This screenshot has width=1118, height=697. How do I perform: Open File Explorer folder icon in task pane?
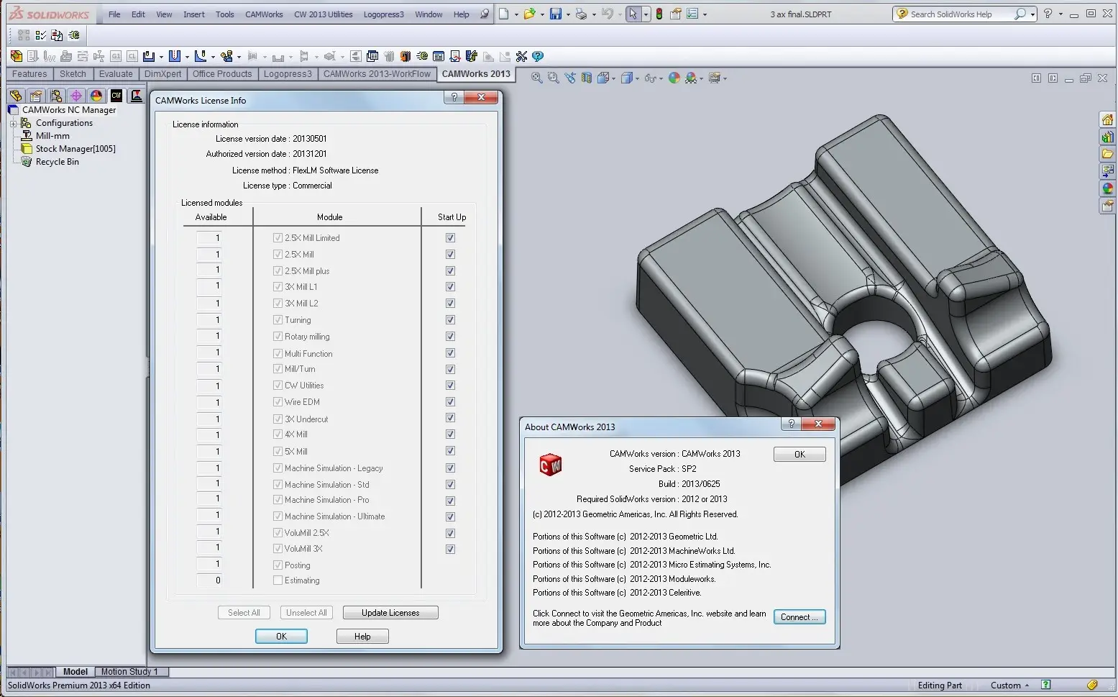1107,154
